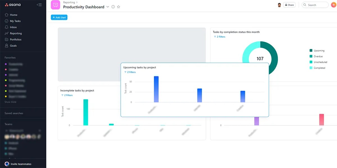337x168 pixels.
Task: Click Invite teammates at bottom left
Action: click(x=19, y=164)
